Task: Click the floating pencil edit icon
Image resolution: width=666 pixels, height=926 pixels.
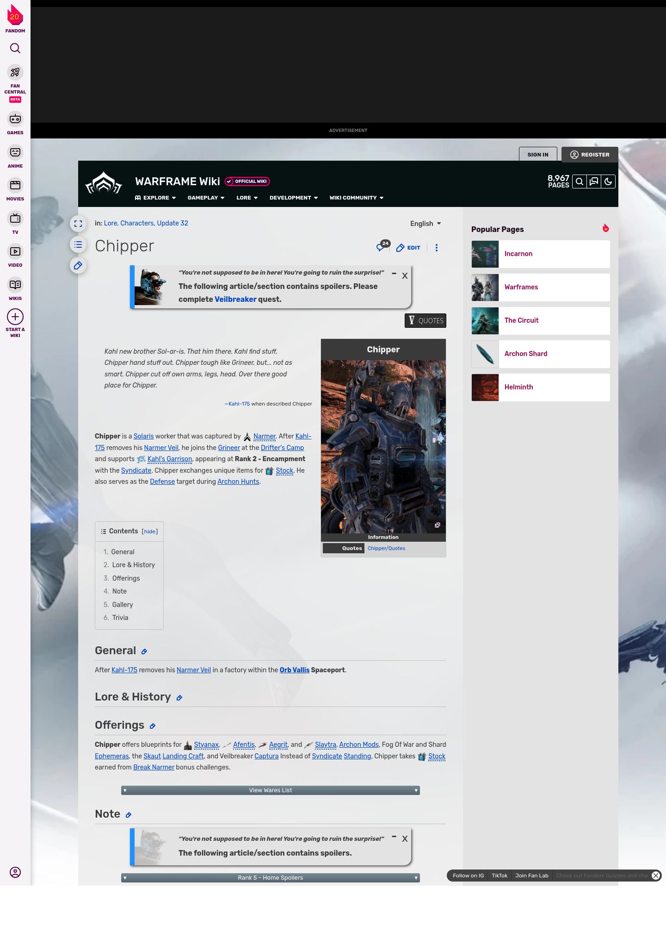Action: point(78,265)
